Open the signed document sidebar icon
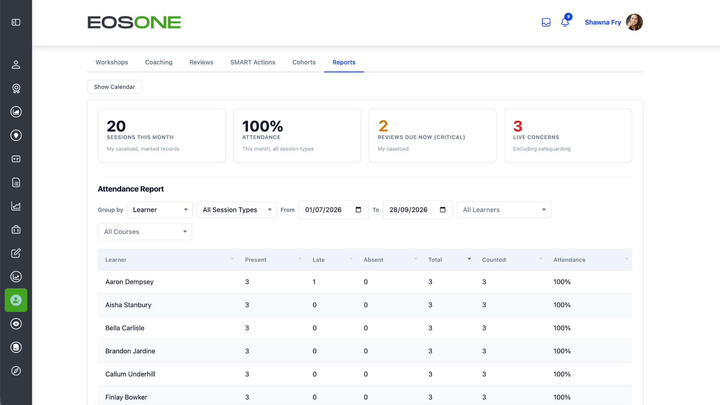 (x=16, y=347)
